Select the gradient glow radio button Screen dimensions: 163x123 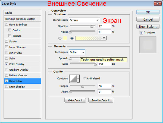point(72,38)
